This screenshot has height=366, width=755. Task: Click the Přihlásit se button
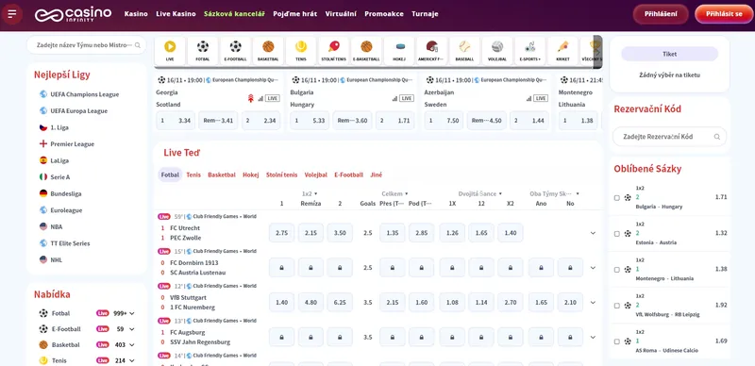point(724,14)
